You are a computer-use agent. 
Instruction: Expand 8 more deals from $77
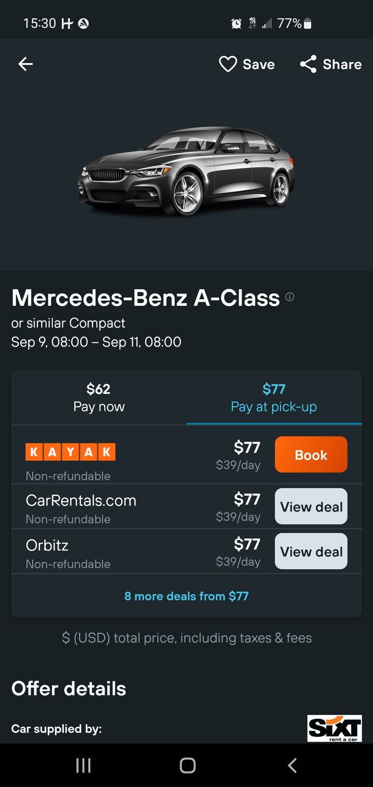(x=186, y=596)
